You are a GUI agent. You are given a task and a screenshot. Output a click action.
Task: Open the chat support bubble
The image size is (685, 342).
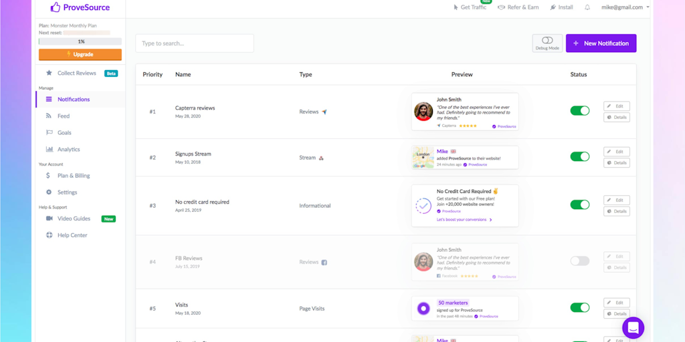(x=633, y=327)
